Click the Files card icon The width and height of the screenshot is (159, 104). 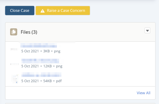click(14, 32)
